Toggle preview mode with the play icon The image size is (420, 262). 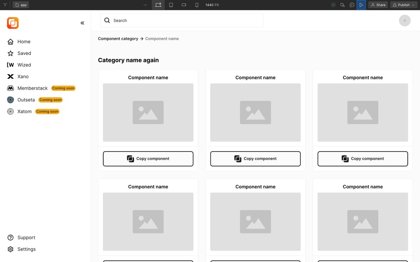[x=361, y=5]
